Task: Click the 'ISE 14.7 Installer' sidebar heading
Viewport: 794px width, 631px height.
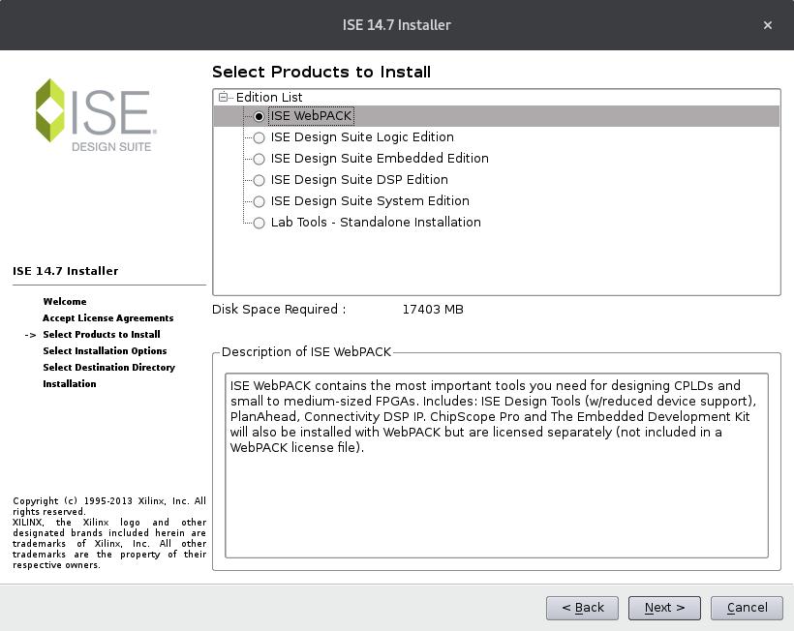Action: click(65, 271)
